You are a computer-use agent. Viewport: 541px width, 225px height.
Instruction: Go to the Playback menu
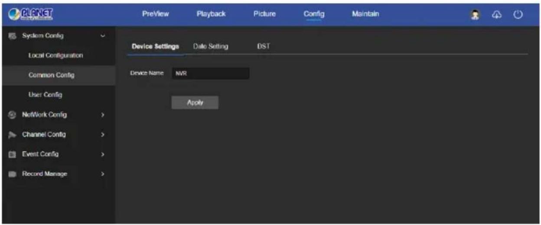(x=211, y=14)
